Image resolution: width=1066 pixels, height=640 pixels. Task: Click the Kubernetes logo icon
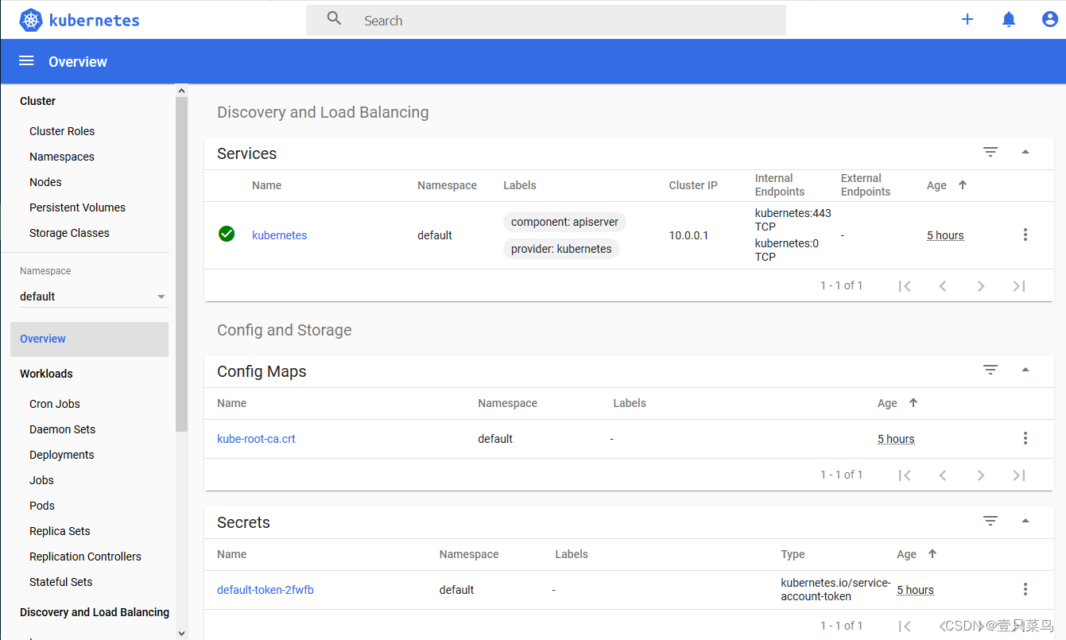tap(31, 20)
